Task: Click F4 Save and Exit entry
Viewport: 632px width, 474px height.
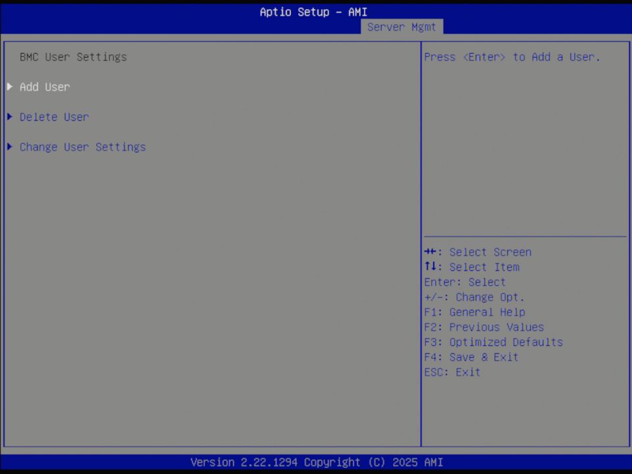Action: (471, 357)
